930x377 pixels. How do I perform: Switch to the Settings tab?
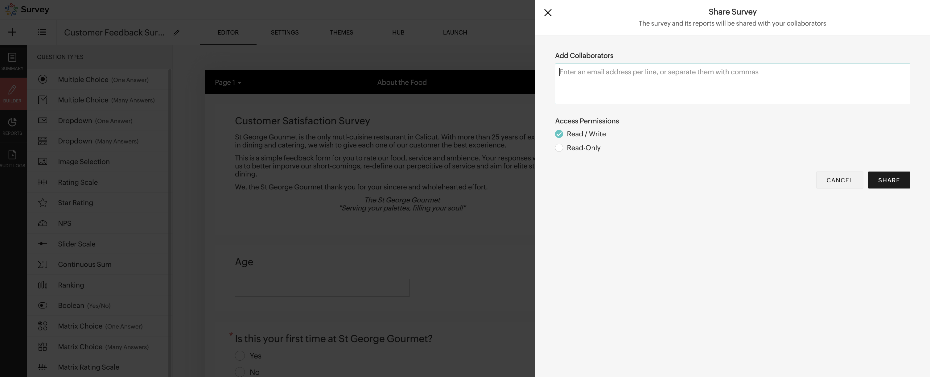(x=285, y=32)
